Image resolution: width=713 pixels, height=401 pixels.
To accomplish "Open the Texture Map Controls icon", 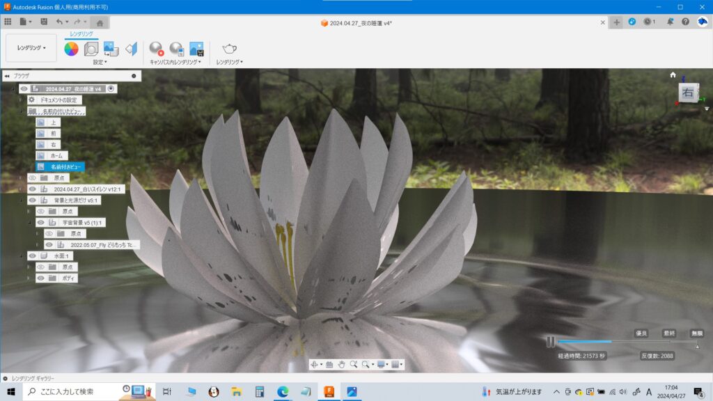I will click(x=111, y=49).
